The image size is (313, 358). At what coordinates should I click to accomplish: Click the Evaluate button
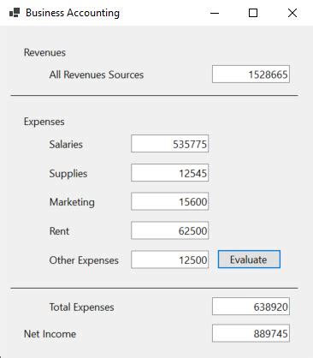point(249,260)
